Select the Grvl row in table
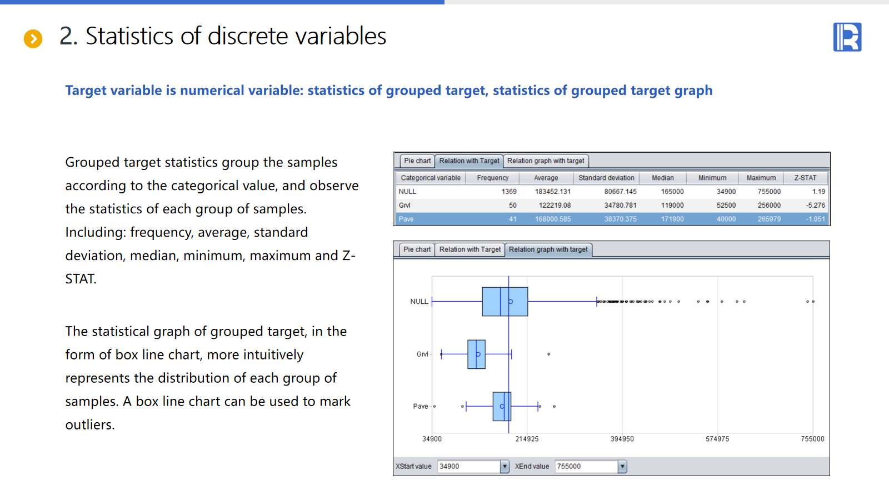This screenshot has width=889, height=500. tap(611, 206)
